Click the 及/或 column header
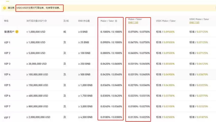Viewport: 216px width, 122px height. coord(66,21)
